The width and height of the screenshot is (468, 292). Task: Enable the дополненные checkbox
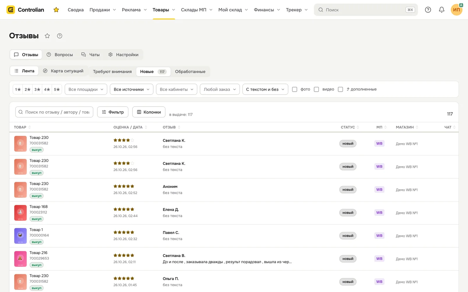pos(340,89)
